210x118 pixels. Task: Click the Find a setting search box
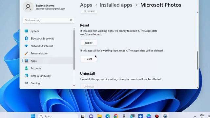[x=49, y=20]
